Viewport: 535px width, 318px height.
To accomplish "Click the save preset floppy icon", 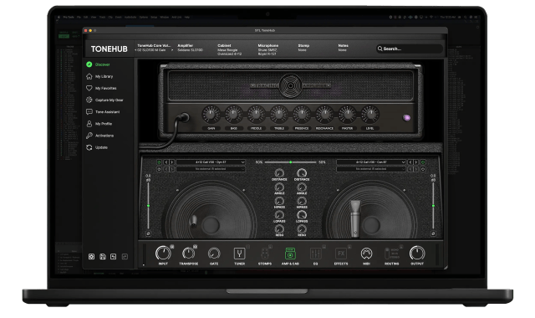I will pyautogui.click(x=102, y=257).
